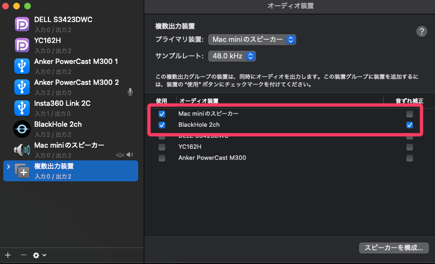Open the プライマリ装置 dropdown
This screenshot has width=435, height=264.
tap(252, 40)
